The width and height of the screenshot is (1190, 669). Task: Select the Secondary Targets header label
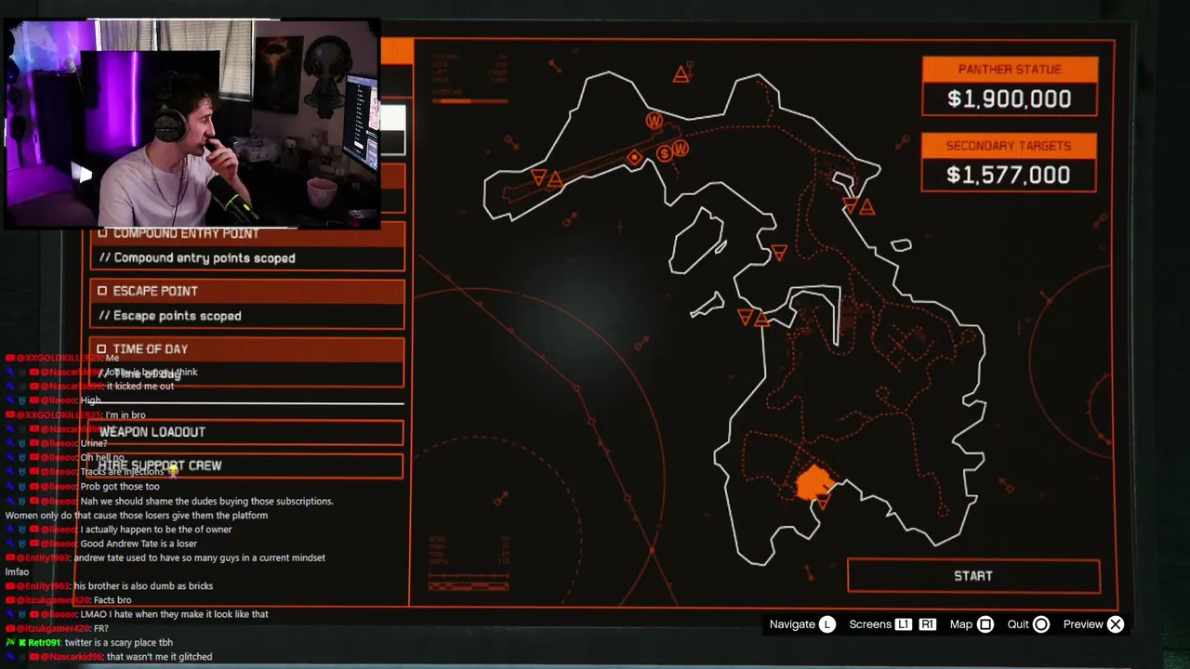coord(1009,146)
